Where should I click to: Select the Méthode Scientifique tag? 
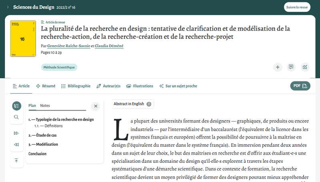click(x=59, y=67)
